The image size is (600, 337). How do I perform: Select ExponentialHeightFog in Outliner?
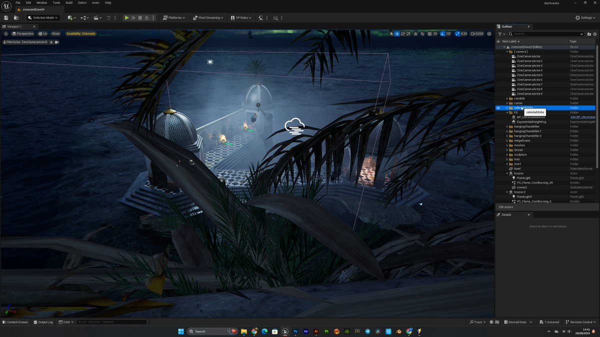coord(531,122)
